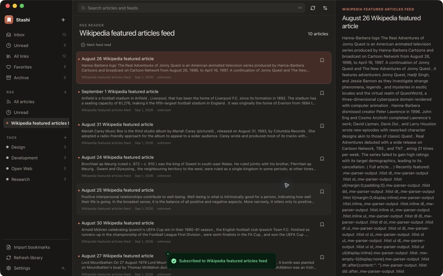This screenshot has width=443, height=276.
Task: Click the refresh icon in the top toolbar
Action: [x=313, y=8]
